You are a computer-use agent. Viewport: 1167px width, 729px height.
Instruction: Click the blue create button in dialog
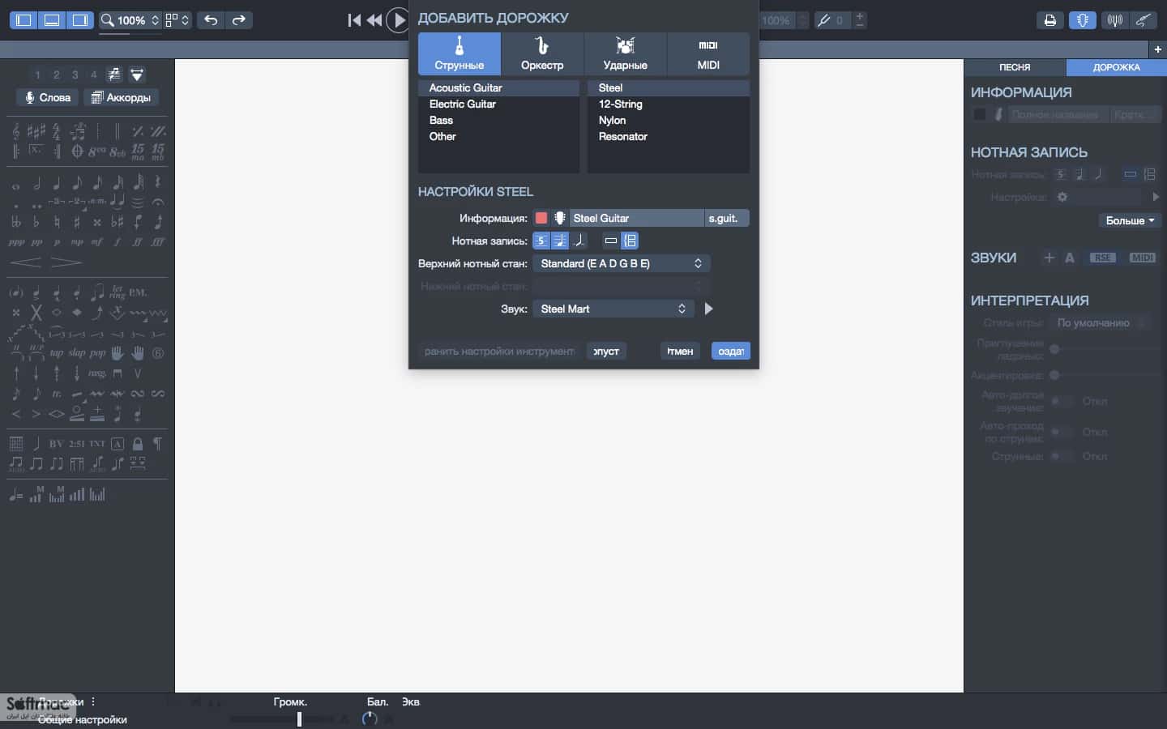731,351
